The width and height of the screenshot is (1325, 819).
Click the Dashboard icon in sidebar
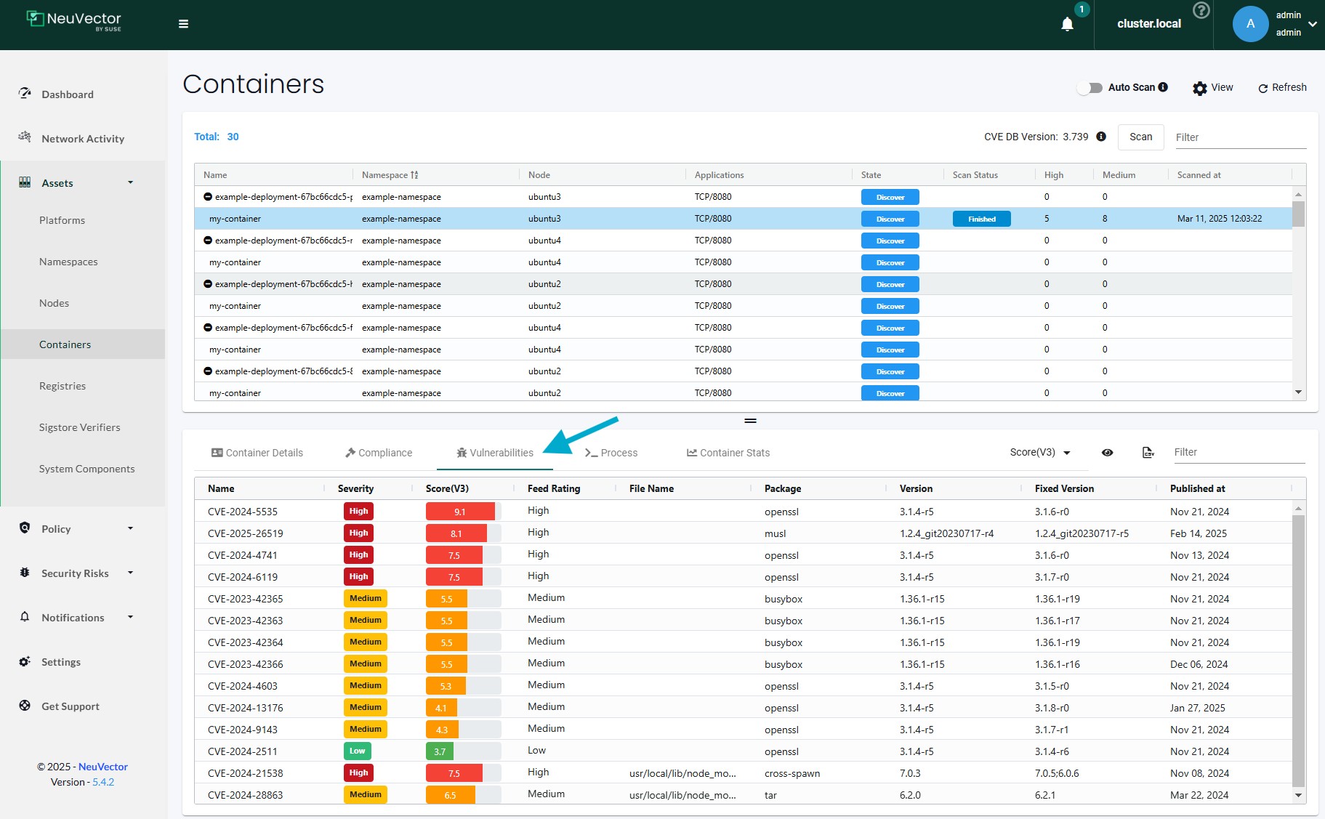pyautogui.click(x=25, y=93)
